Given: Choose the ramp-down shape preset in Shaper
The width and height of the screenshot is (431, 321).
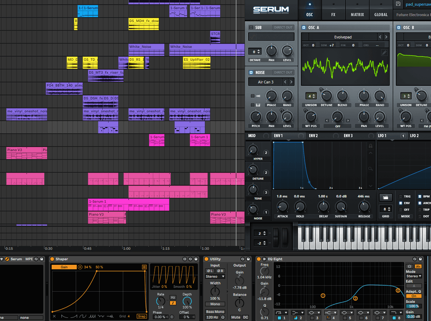Looking at the screenshot, I should pos(65,316).
